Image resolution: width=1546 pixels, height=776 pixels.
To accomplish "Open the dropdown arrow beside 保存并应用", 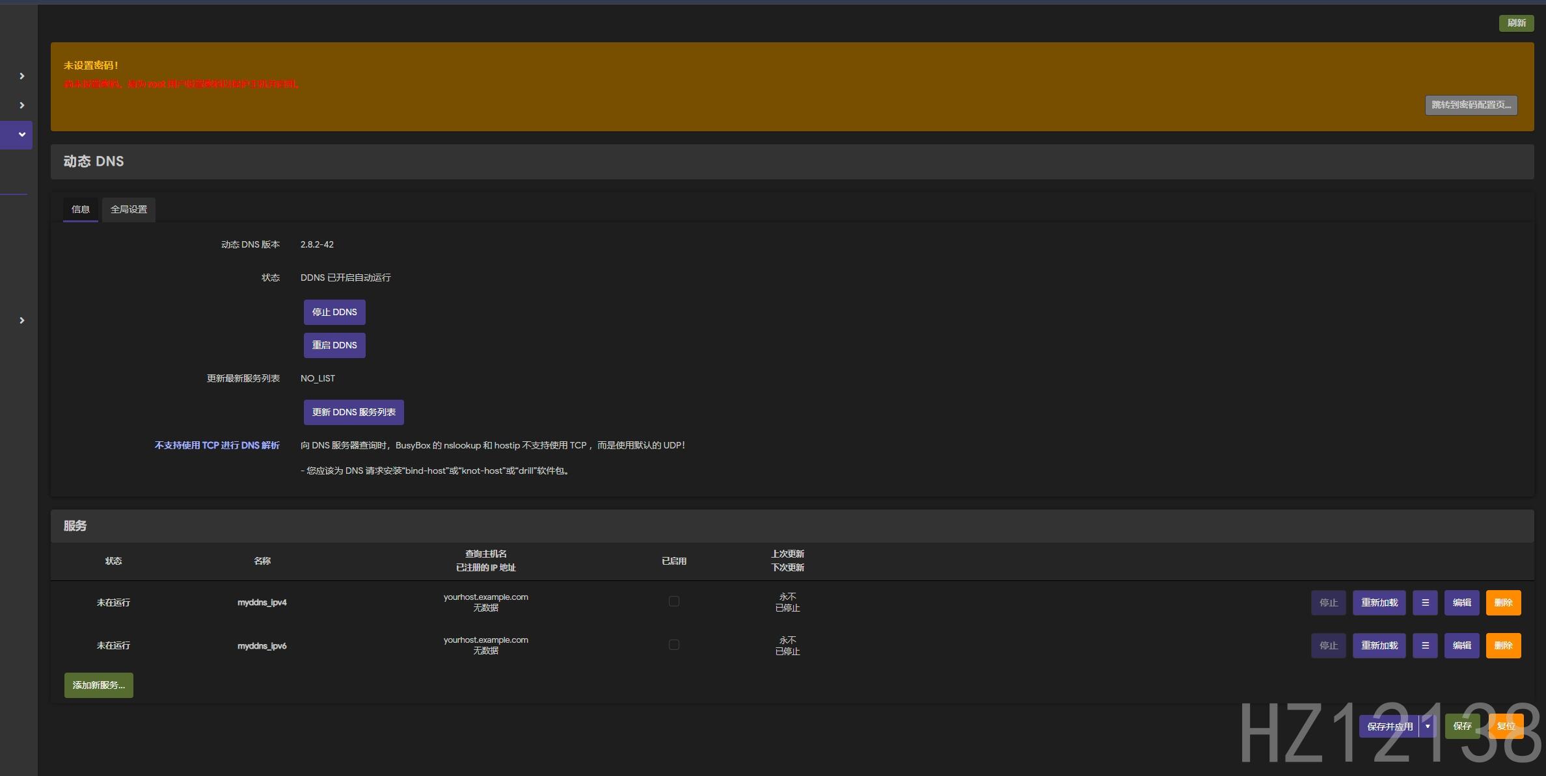I will (1428, 726).
